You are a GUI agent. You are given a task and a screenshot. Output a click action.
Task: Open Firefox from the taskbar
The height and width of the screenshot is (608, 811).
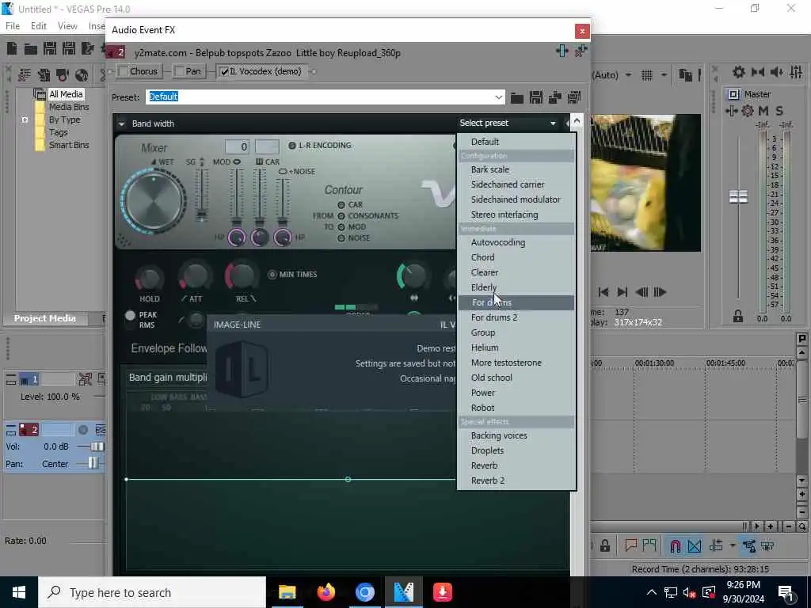point(326,592)
